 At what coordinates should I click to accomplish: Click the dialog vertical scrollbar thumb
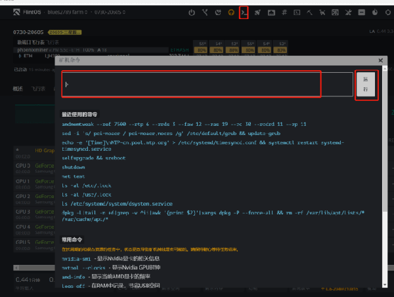point(385,142)
